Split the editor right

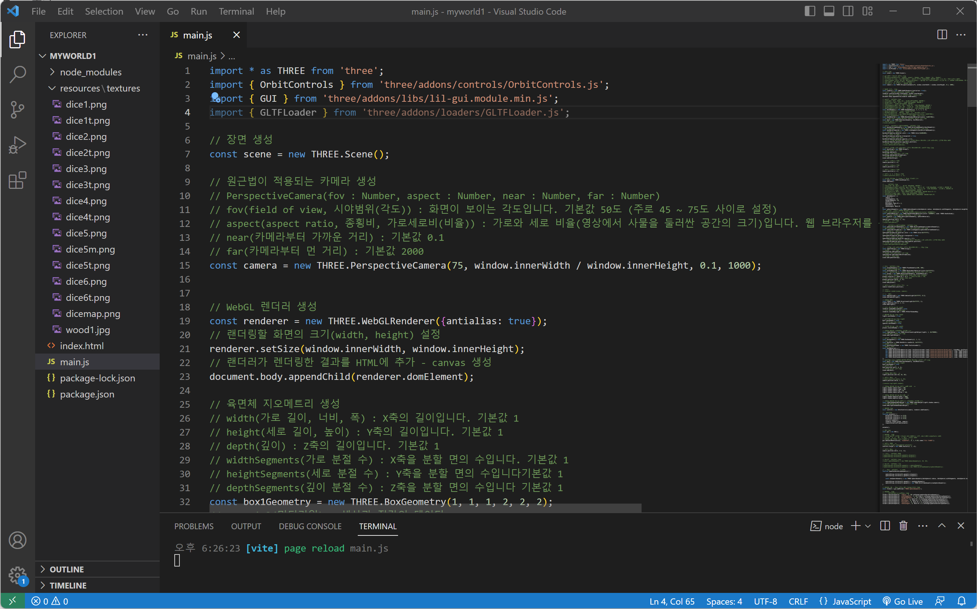(942, 35)
